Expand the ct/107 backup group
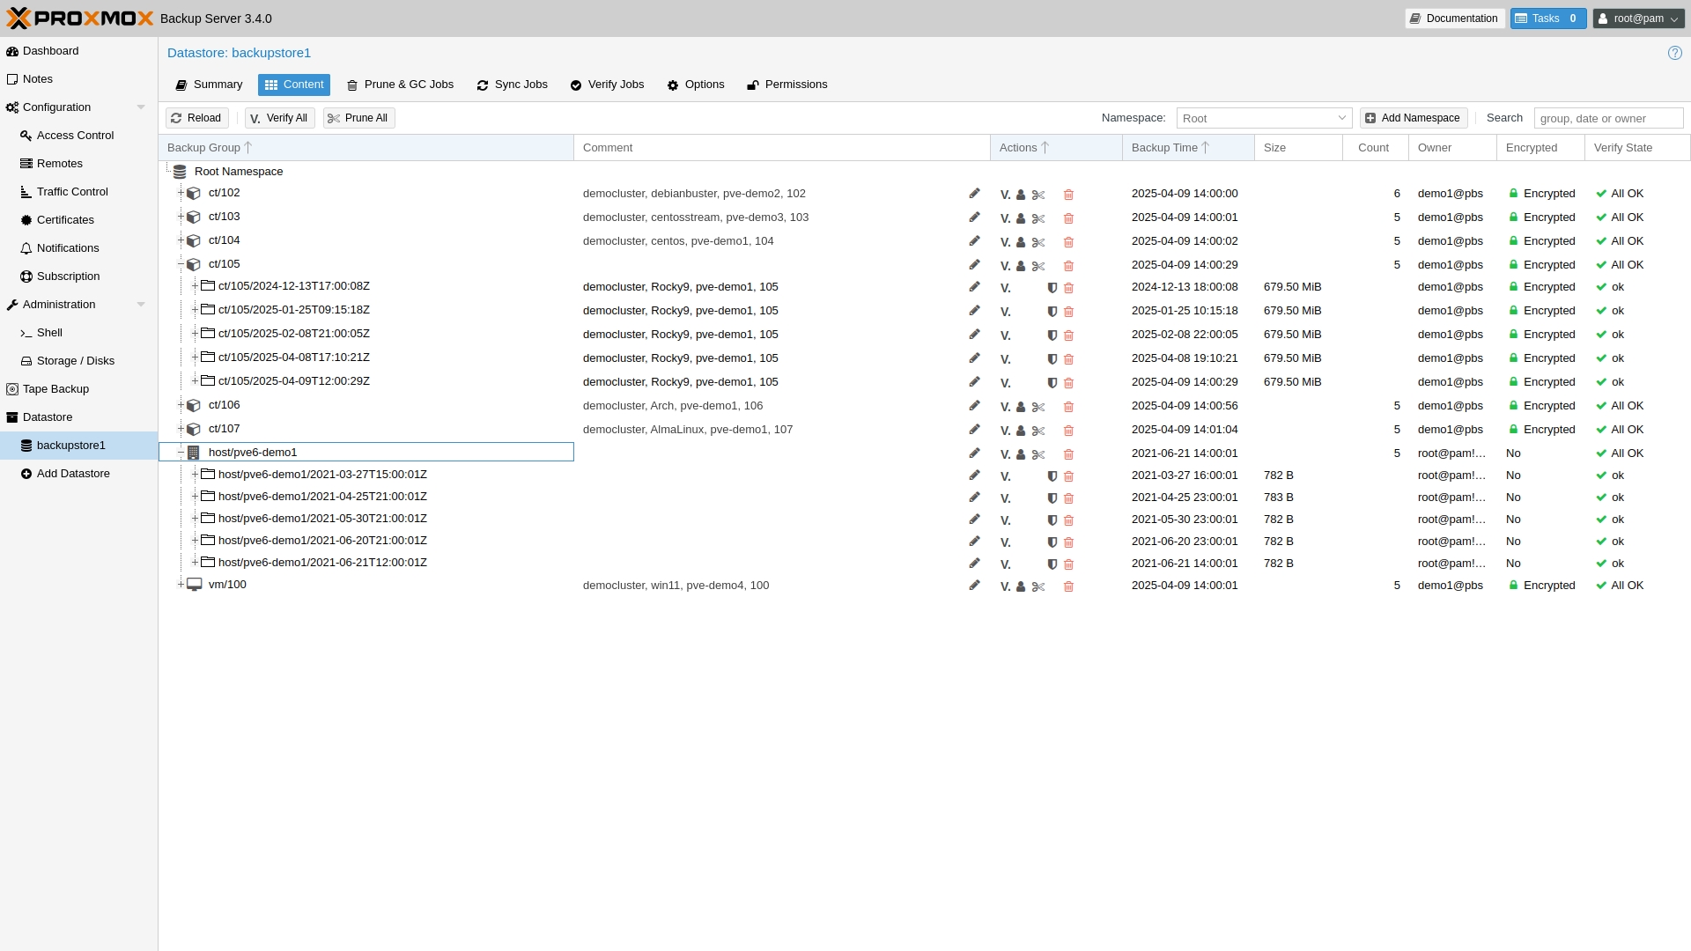The width and height of the screenshot is (1691, 951). [x=181, y=429]
